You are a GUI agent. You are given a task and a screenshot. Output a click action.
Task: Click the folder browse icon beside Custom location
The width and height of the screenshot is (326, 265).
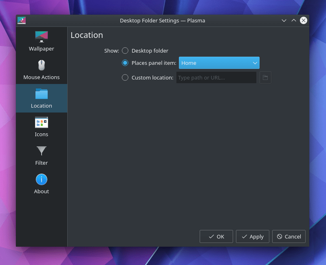(265, 77)
